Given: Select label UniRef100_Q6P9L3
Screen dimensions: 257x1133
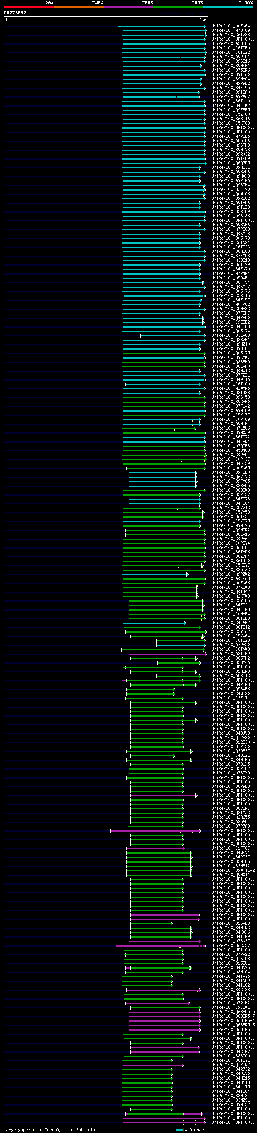Looking at the screenshot, I should pos(230,787).
